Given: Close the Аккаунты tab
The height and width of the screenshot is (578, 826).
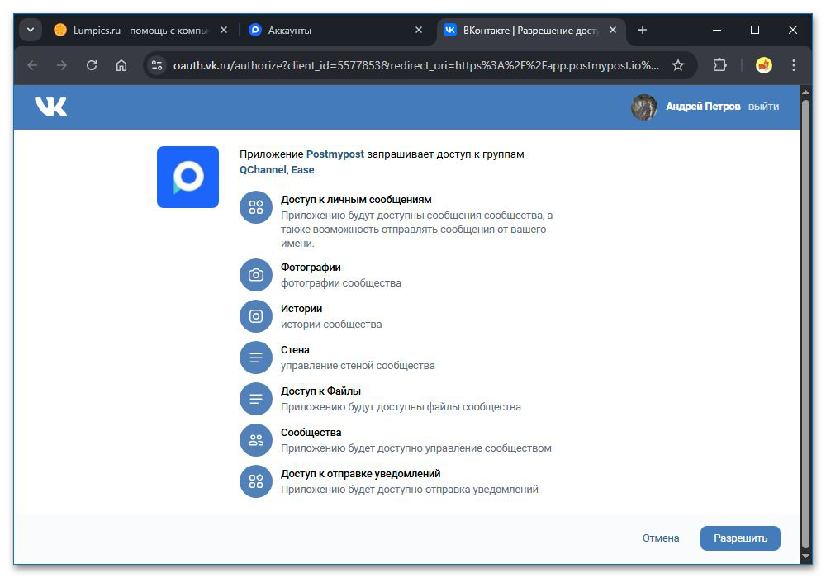Looking at the screenshot, I should (x=419, y=30).
